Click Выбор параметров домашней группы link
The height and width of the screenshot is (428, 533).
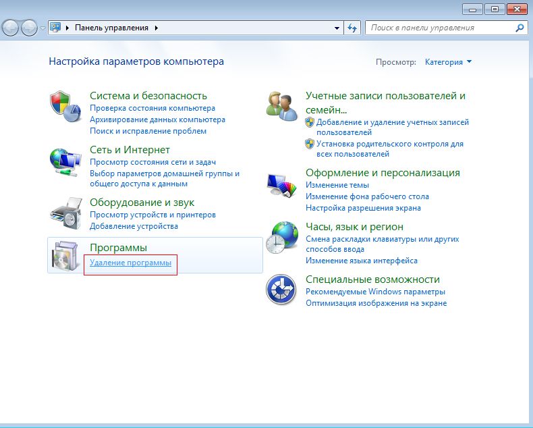(165, 179)
